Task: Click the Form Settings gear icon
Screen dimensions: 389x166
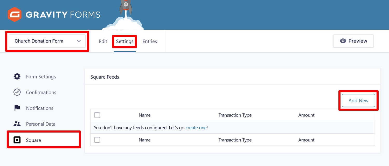Action: pos(17,77)
